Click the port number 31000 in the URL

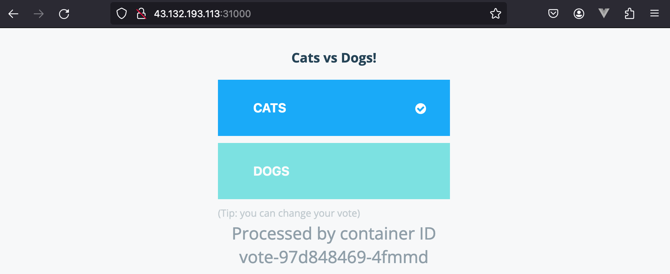(x=237, y=14)
